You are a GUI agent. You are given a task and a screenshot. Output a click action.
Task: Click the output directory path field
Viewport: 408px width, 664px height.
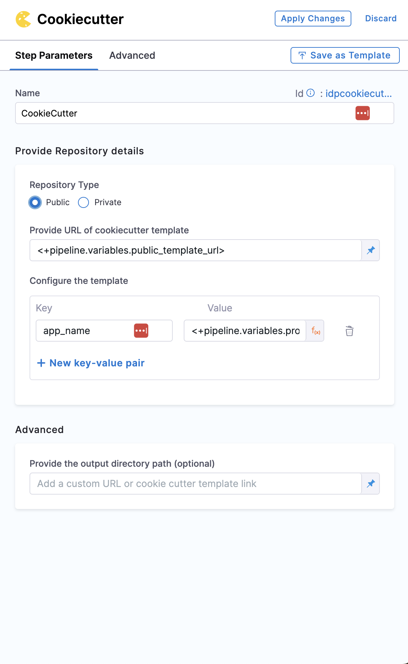coord(195,484)
